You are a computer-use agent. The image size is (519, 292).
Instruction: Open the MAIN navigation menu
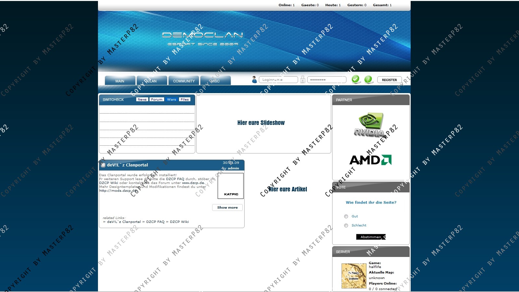(x=120, y=81)
